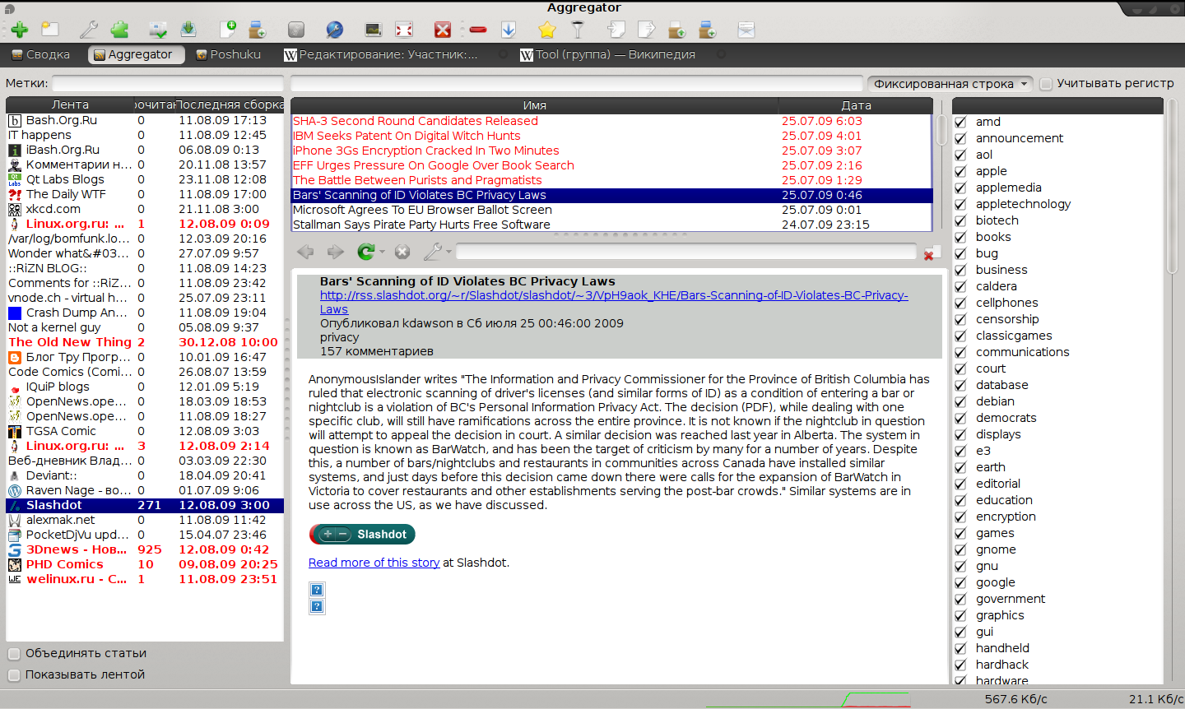
Task: Switch to the Poshuku tab
Action: pyautogui.click(x=229, y=54)
